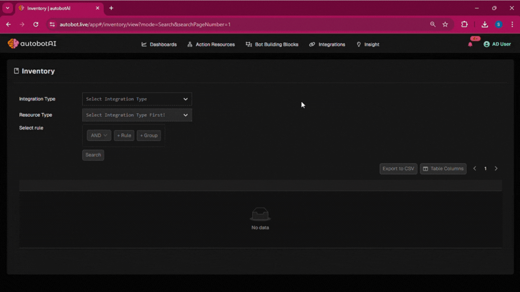The width and height of the screenshot is (520, 292).
Task: Click the AD User profile icon
Action: point(487,44)
